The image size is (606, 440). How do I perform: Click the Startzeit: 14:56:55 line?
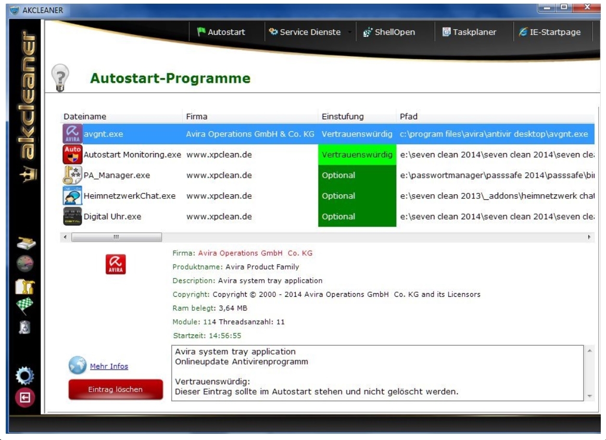point(207,336)
